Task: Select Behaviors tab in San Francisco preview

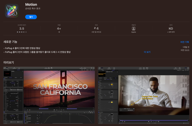Action: (11, 77)
